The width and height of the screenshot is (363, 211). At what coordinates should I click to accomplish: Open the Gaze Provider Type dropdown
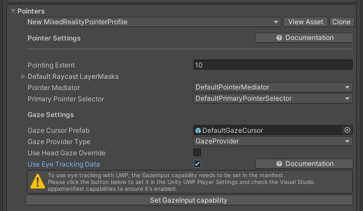coord(273,141)
